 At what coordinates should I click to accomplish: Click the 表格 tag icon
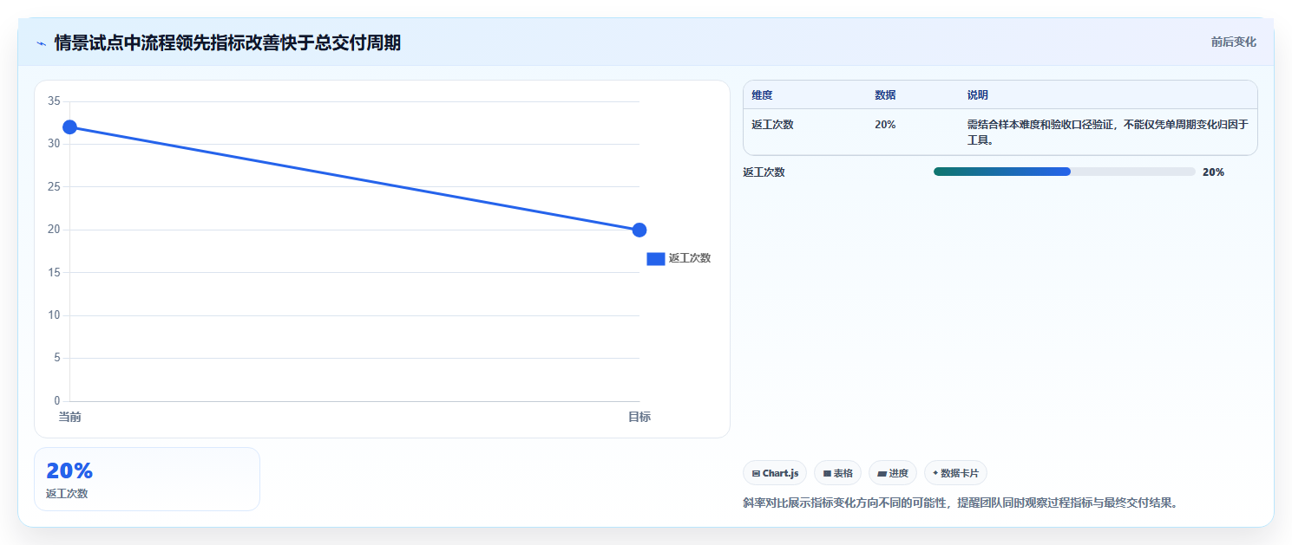(x=827, y=474)
